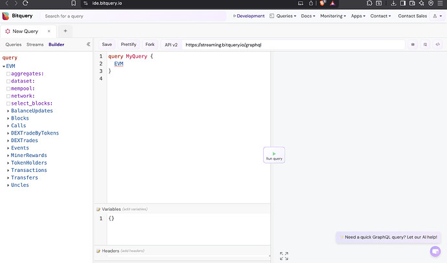Run the query with the play button

(x=274, y=155)
